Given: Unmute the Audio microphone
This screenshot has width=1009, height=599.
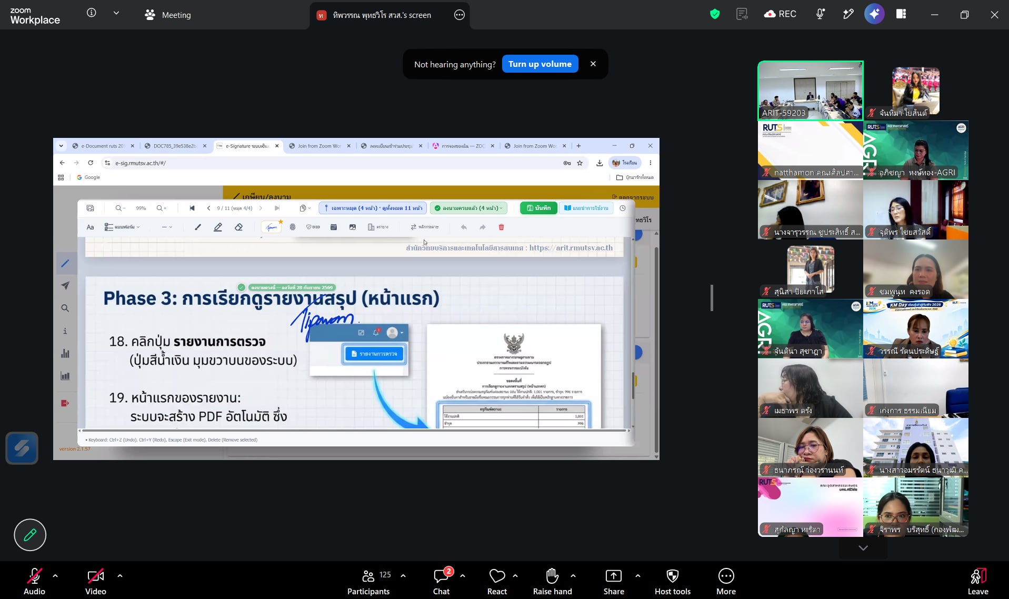Looking at the screenshot, I should pos(34,582).
